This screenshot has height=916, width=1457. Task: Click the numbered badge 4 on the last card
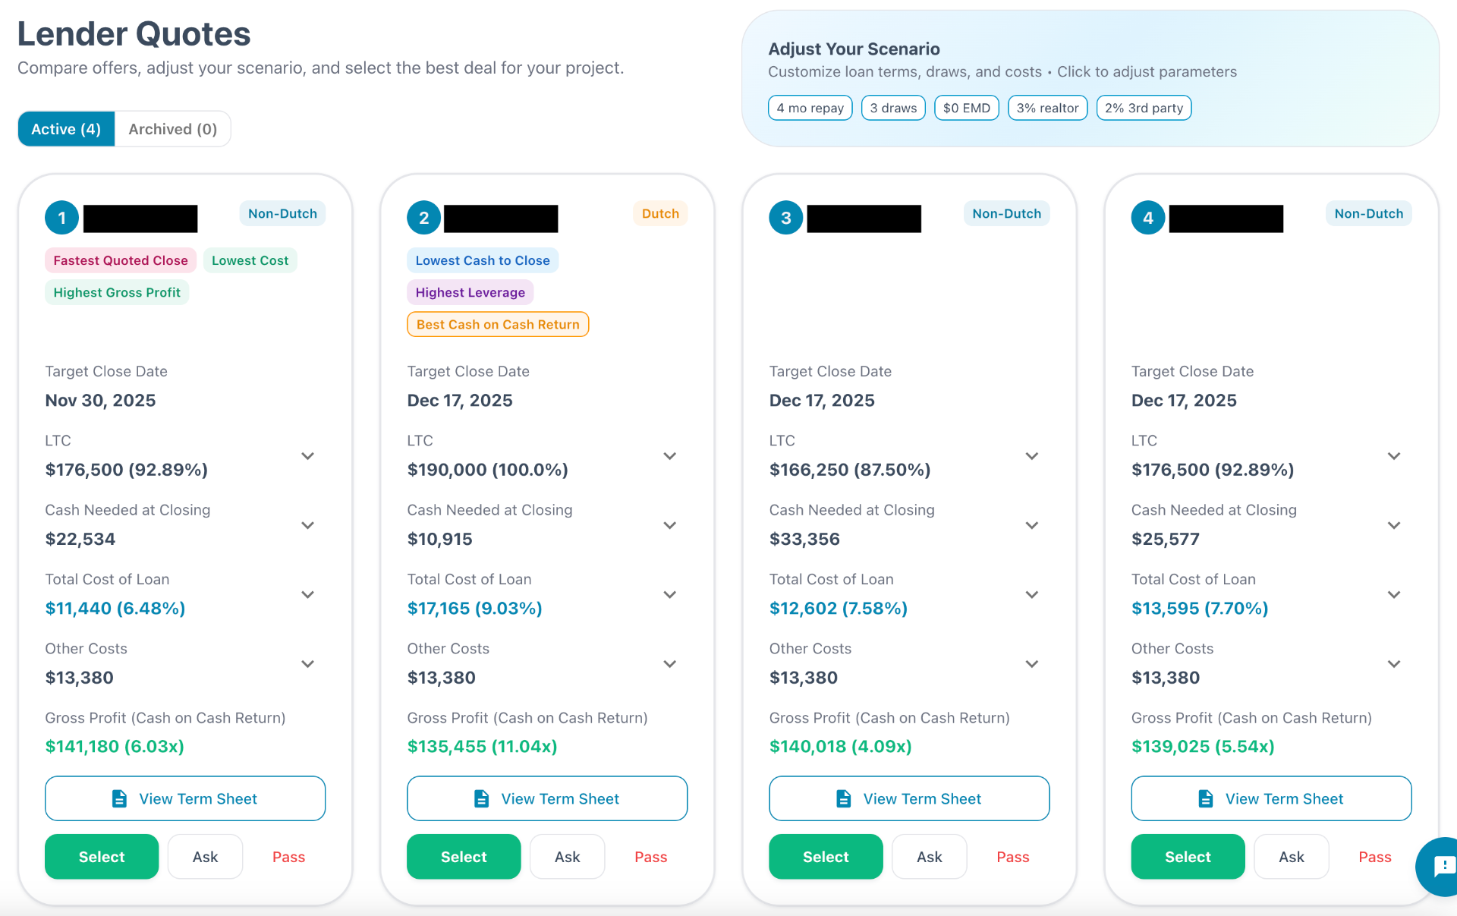tap(1147, 217)
